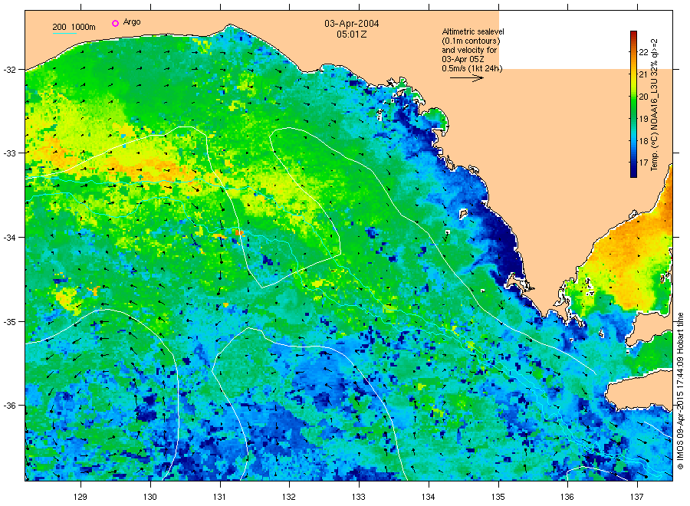
Task: Click longitude label 131
Action: point(219,498)
